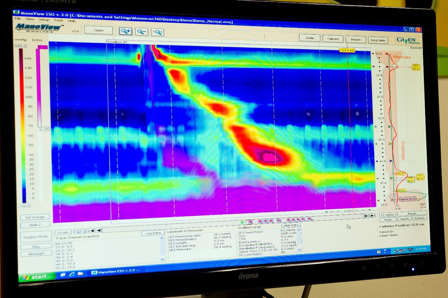This screenshot has height=298, width=448.
Task: Step back one frame with the left arrow
Action: [x=98, y=231]
